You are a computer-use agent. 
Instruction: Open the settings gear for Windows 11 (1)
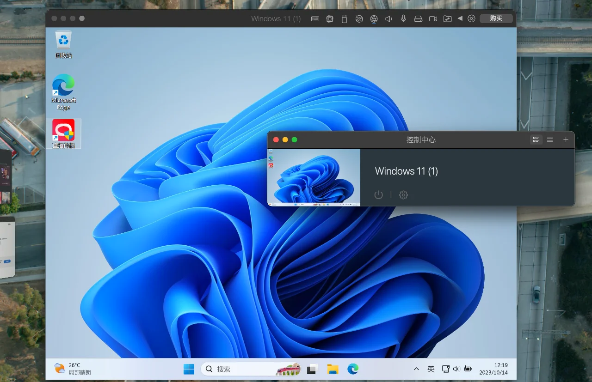(403, 195)
